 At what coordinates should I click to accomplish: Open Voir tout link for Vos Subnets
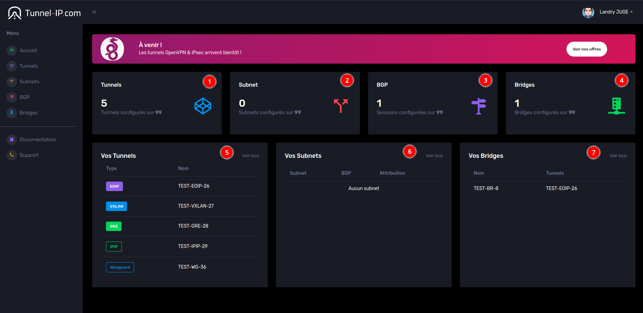[434, 155]
